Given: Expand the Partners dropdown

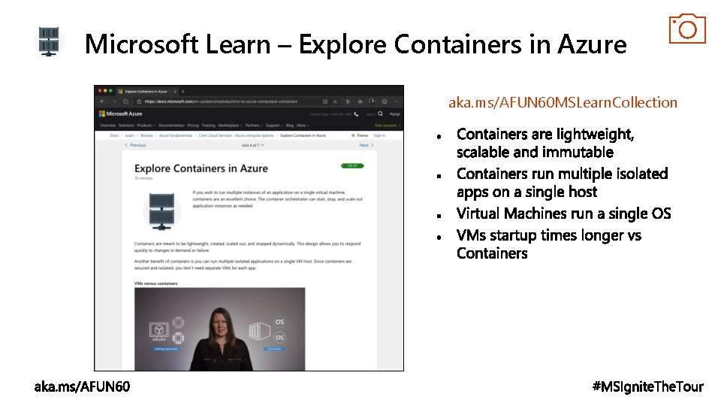Looking at the screenshot, I should [254, 126].
